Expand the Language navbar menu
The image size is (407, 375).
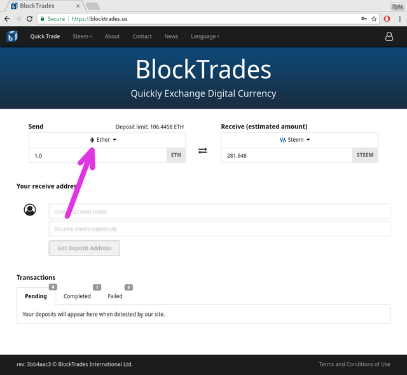coord(205,37)
